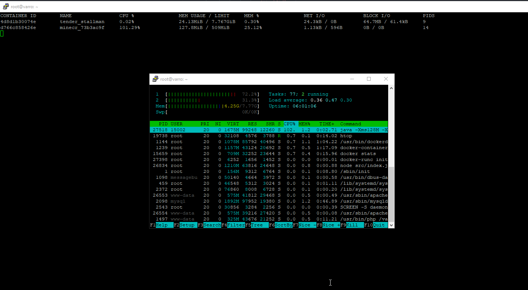528x290 pixels.
Task: Select the node src/index.js process row
Action: [x=268, y=165]
